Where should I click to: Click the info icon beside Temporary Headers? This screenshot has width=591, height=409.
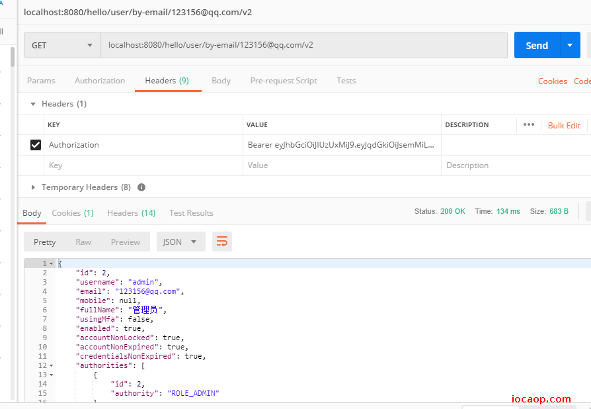(x=141, y=187)
